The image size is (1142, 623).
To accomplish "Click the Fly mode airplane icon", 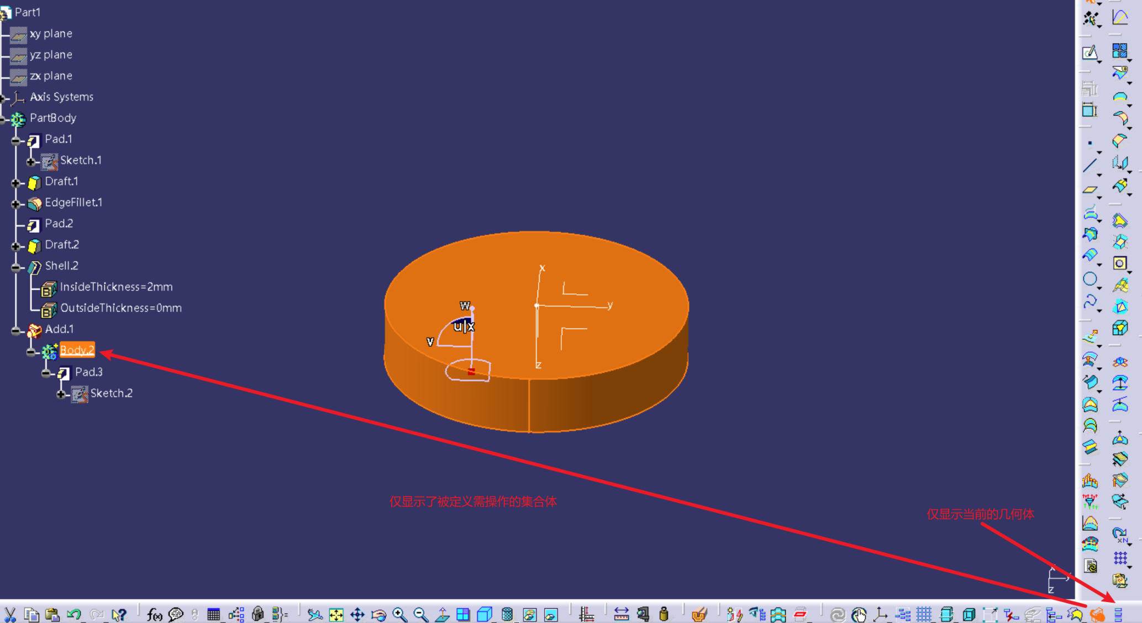I will click(314, 614).
